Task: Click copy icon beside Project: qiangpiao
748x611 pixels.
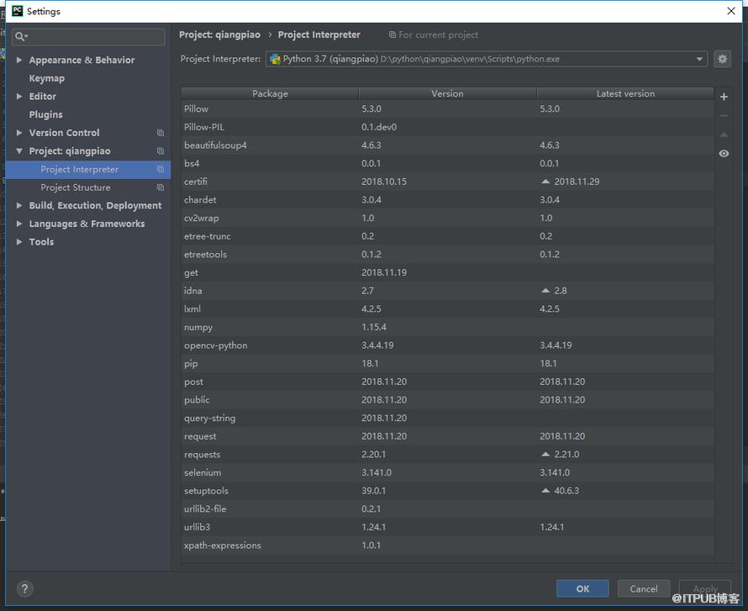Action: (x=161, y=151)
